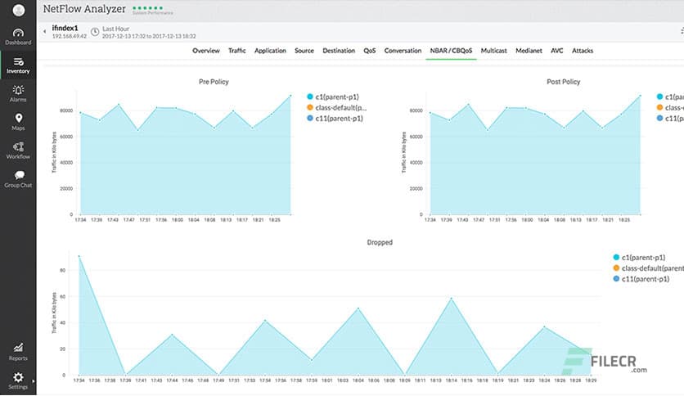Click the 192.168.49.42 IP address
This screenshot has height=396, width=684.
tap(70, 36)
